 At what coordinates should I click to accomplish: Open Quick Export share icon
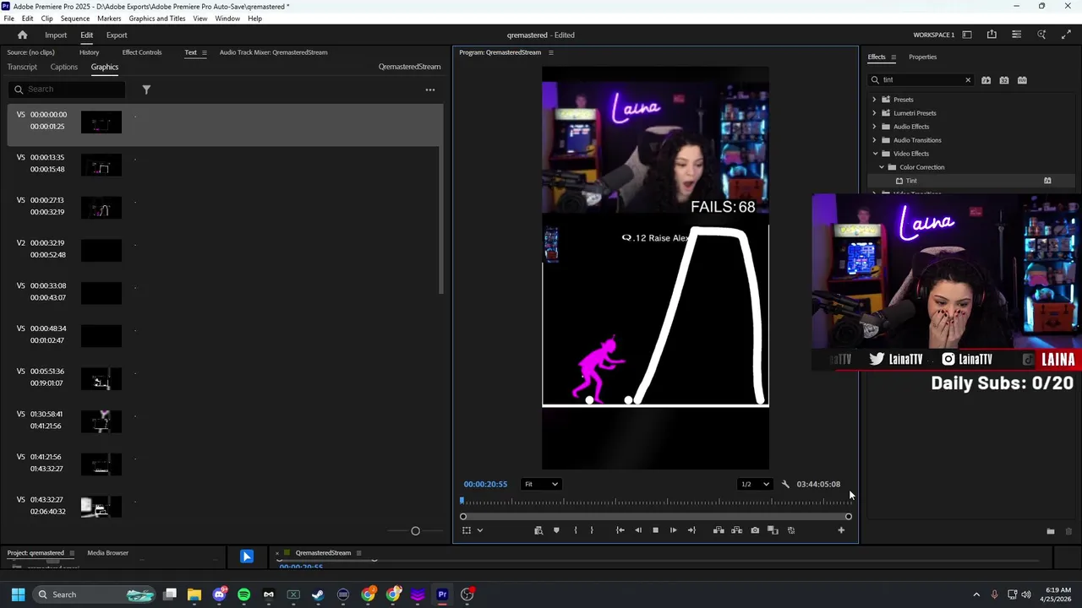(x=992, y=35)
